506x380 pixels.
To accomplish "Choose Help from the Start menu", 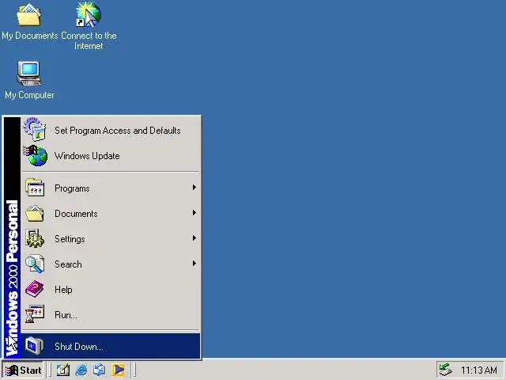I will (111, 289).
